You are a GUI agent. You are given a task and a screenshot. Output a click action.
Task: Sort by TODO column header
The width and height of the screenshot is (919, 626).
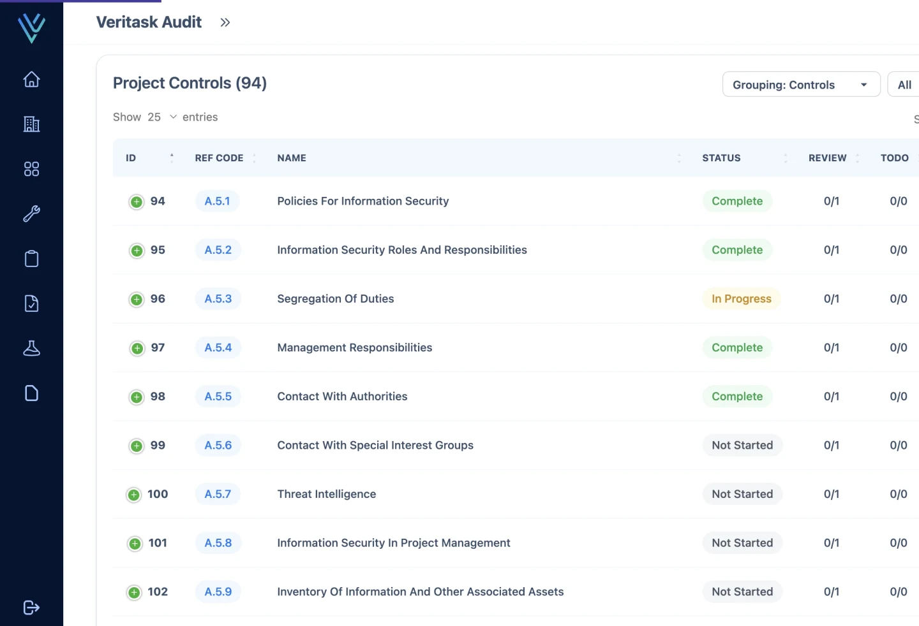(894, 158)
